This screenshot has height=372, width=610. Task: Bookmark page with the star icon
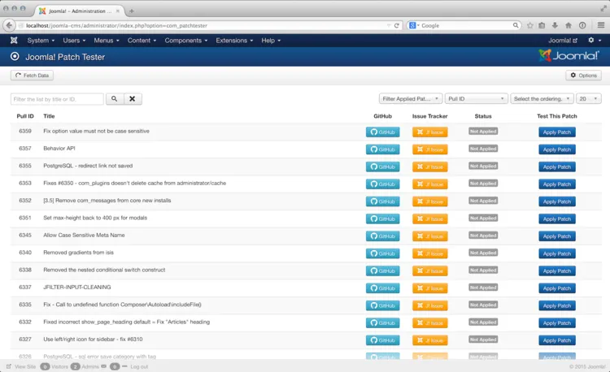(529, 25)
